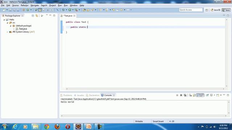Screen dimensions: 232x130
Task: Click the New file wizard icon
Action: click(4, 10)
